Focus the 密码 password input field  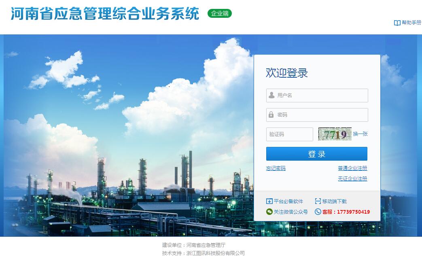click(x=317, y=115)
